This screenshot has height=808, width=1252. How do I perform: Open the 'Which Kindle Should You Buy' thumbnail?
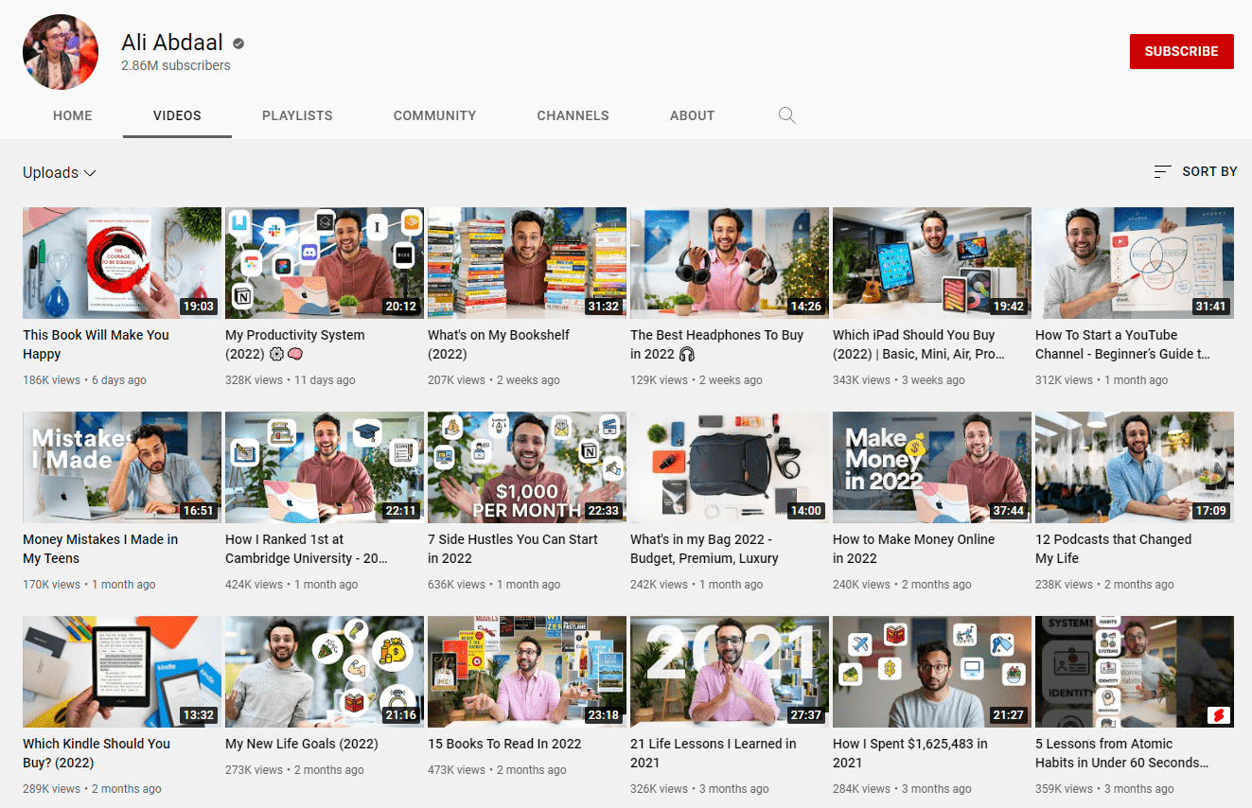click(x=122, y=672)
